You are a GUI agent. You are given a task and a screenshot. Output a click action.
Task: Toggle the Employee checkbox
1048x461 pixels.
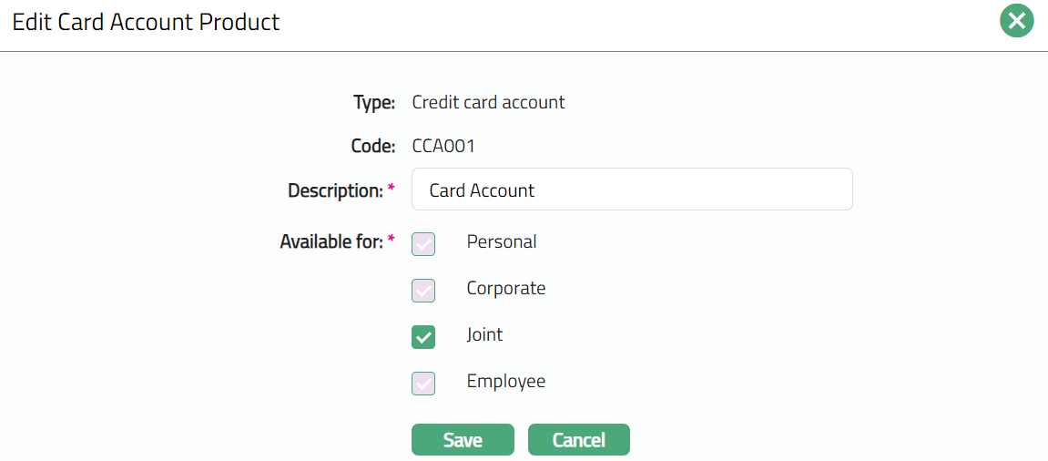(423, 383)
